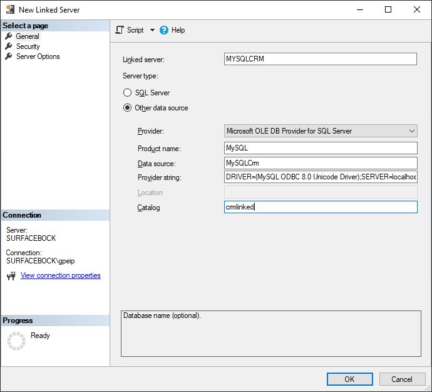
Task: Click the Ready progress spinner icon
Action: pos(16,341)
